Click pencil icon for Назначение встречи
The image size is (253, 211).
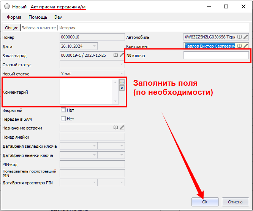pyautogui.click(x=122, y=128)
